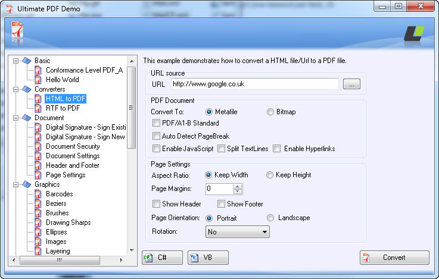The image size is (439, 279).
Task: Click the PDF icon beside Document Settings
Action: [38, 156]
